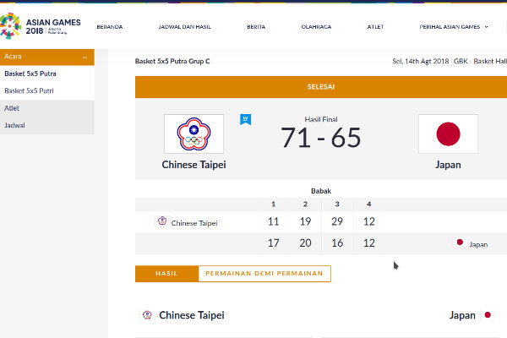Screen dimensions: 507x338
Task: Click the large Chinese Taipei flag
Action: (x=194, y=134)
